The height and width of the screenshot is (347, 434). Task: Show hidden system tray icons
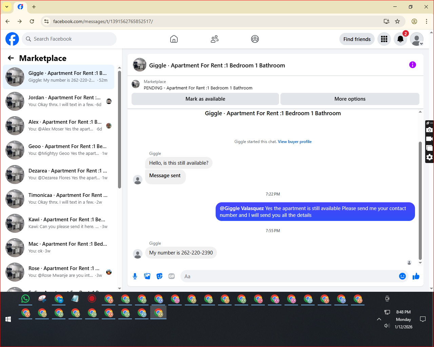pos(379,319)
